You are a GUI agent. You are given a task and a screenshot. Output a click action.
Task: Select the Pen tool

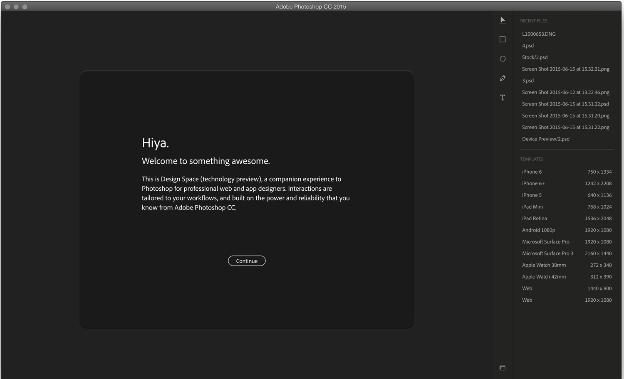503,78
